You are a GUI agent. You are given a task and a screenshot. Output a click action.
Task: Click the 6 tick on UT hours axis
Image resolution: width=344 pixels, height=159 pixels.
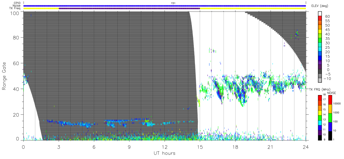click(94, 146)
